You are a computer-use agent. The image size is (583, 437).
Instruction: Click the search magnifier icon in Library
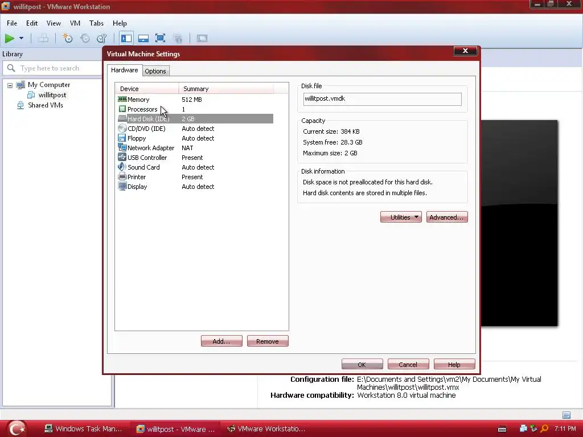pos(11,68)
